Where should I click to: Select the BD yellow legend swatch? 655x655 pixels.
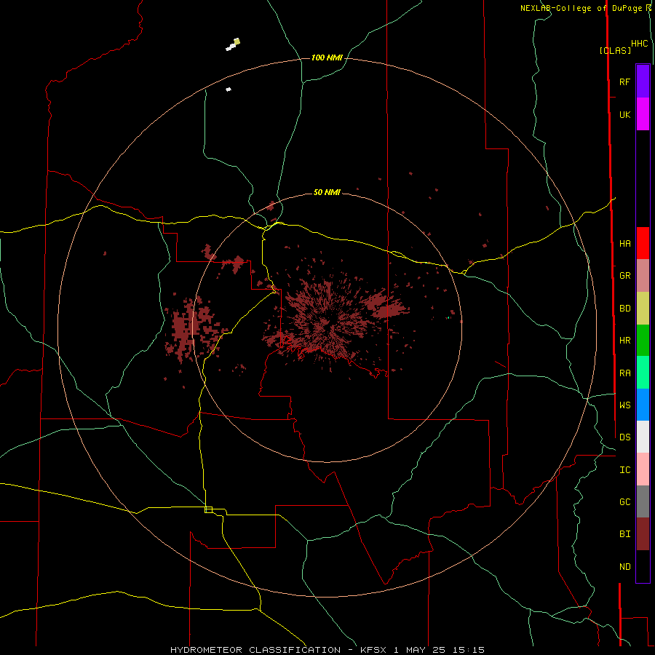click(x=643, y=309)
